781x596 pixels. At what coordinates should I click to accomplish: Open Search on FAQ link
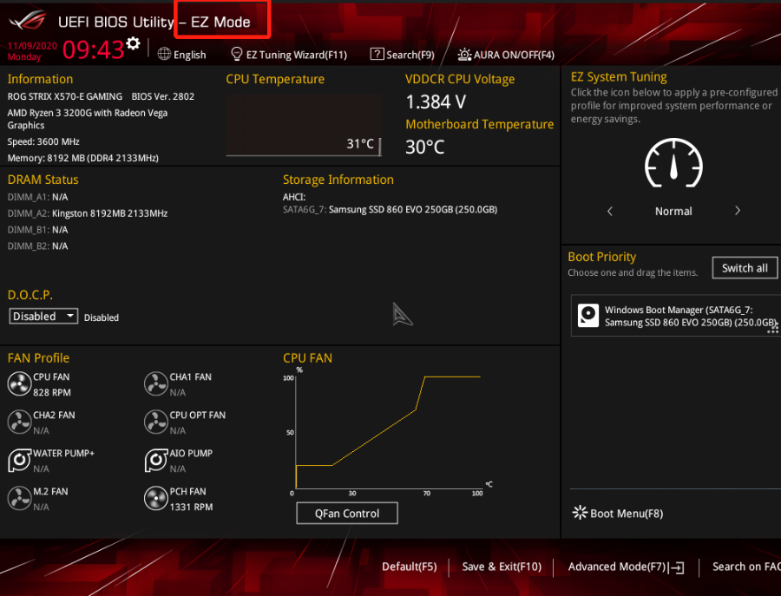pos(746,567)
